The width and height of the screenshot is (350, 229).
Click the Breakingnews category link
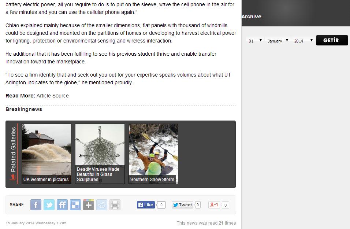click(x=24, y=109)
